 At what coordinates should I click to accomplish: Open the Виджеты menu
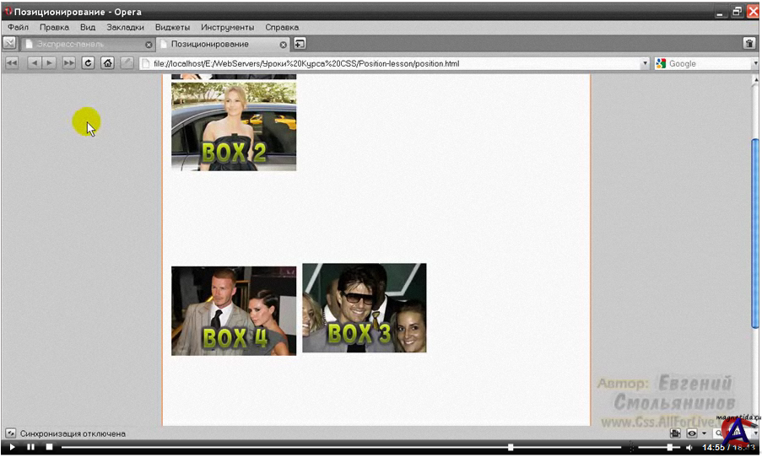(172, 27)
